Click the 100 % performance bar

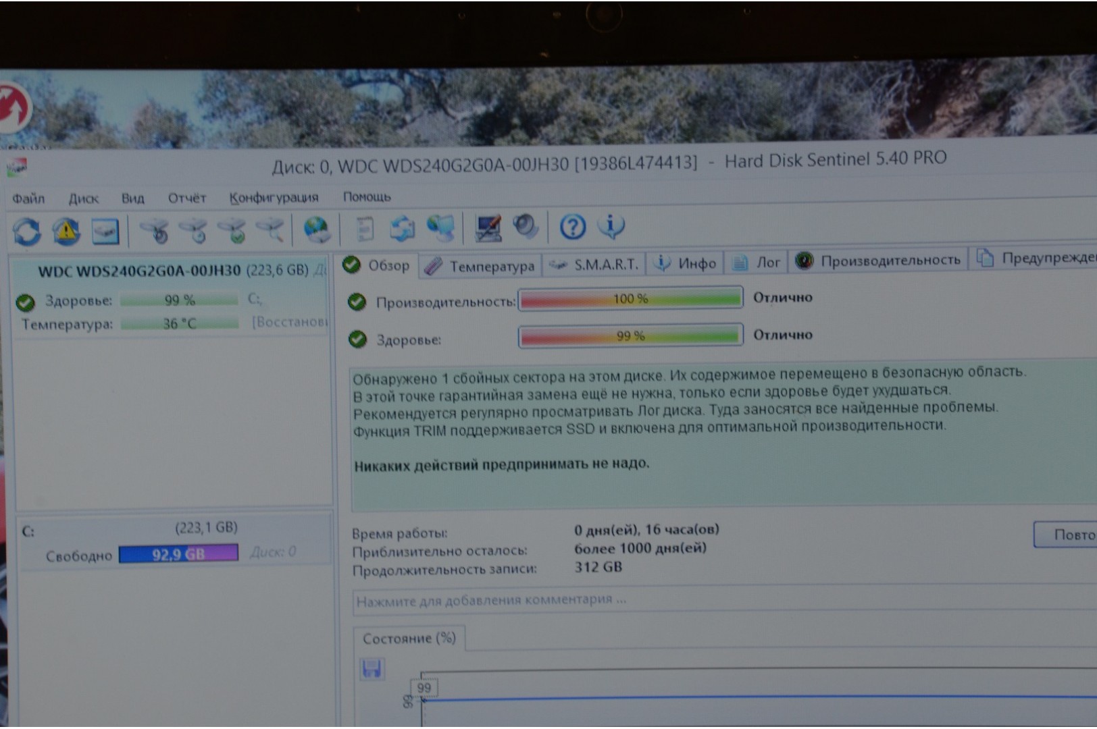630,298
